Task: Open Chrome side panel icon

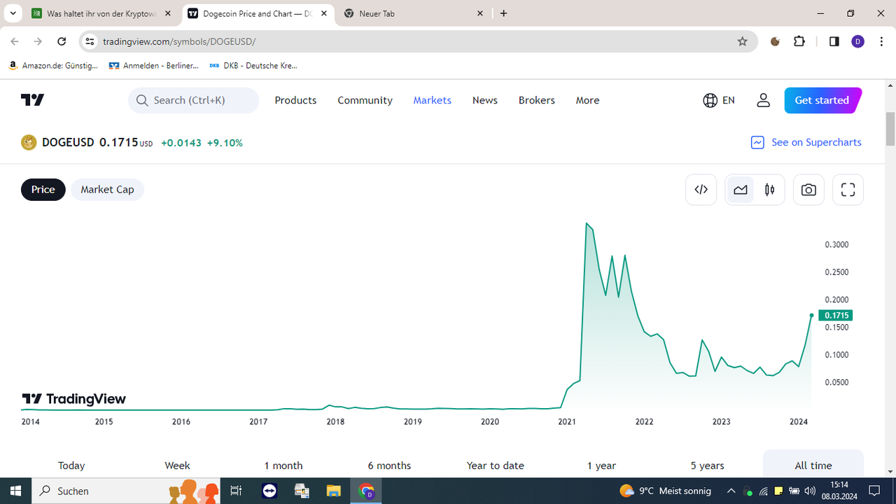Action: tap(834, 41)
